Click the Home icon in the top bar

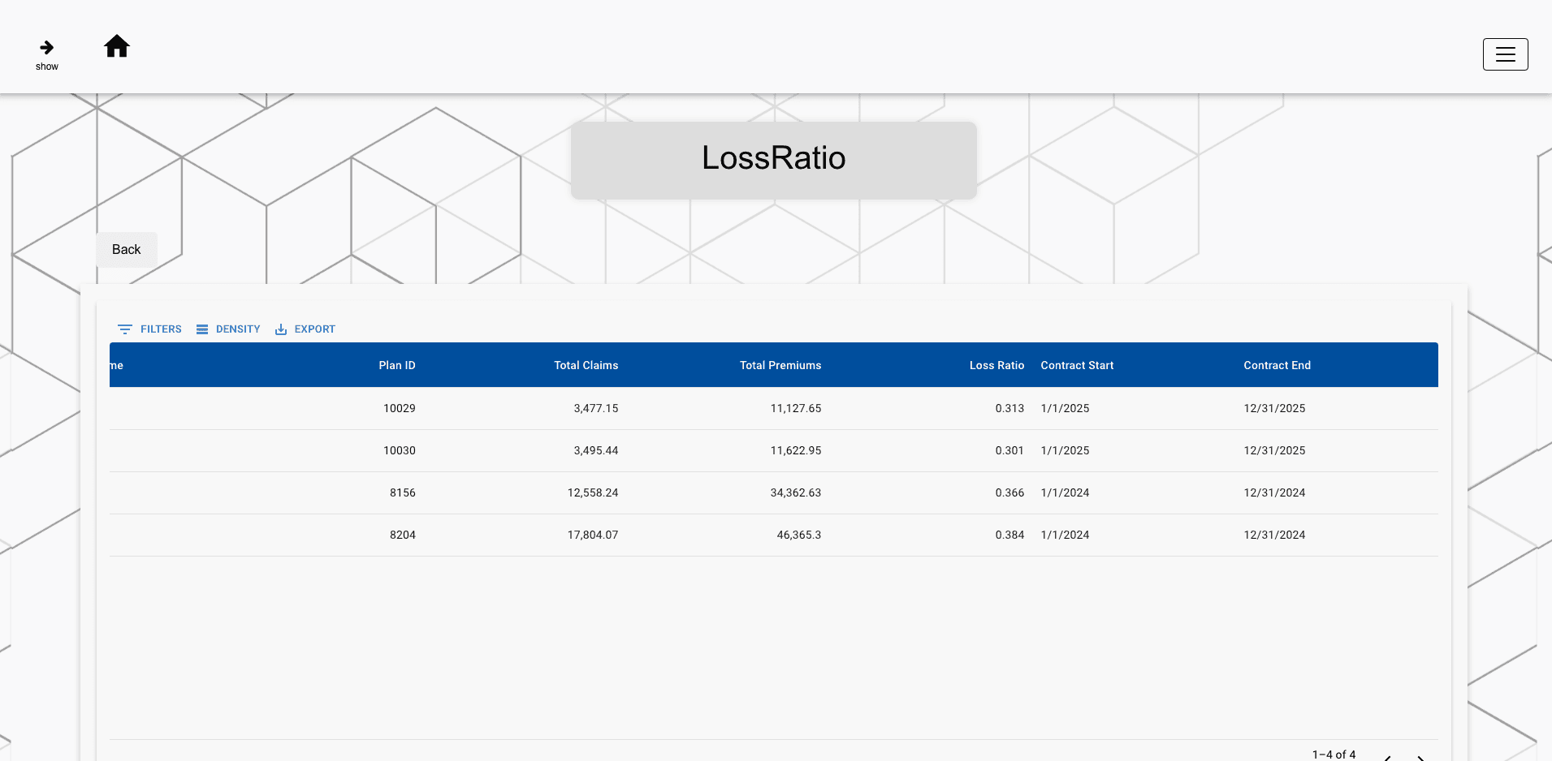117,47
